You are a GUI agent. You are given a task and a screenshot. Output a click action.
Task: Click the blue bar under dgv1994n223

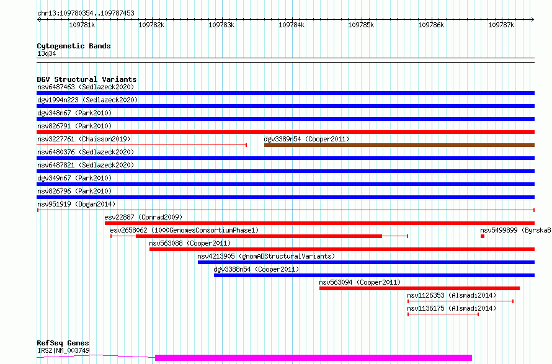click(285, 106)
